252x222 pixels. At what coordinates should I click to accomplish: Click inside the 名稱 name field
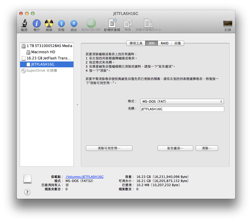[182, 109]
